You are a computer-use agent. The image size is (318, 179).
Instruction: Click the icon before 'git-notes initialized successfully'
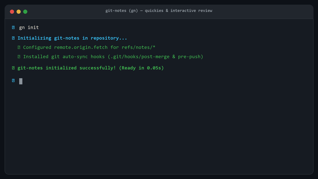point(13,68)
